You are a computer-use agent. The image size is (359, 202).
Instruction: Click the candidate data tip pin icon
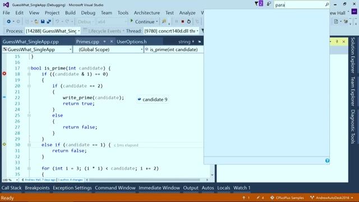(139, 99)
